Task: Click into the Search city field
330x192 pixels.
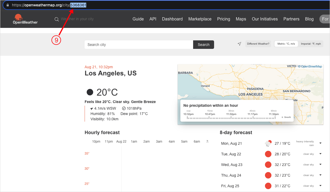Action: point(138,45)
